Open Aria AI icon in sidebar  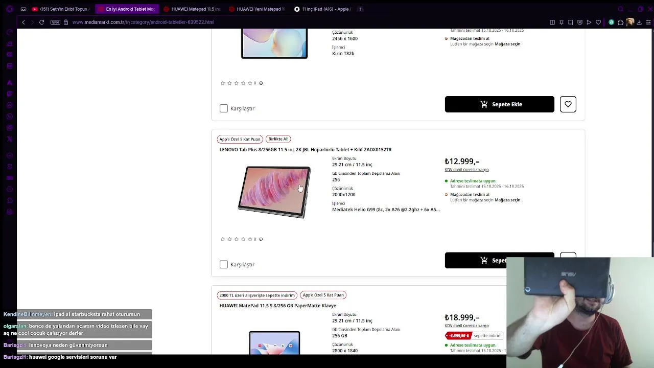point(9,83)
